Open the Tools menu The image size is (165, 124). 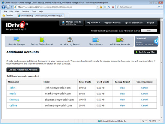point(34,11)
